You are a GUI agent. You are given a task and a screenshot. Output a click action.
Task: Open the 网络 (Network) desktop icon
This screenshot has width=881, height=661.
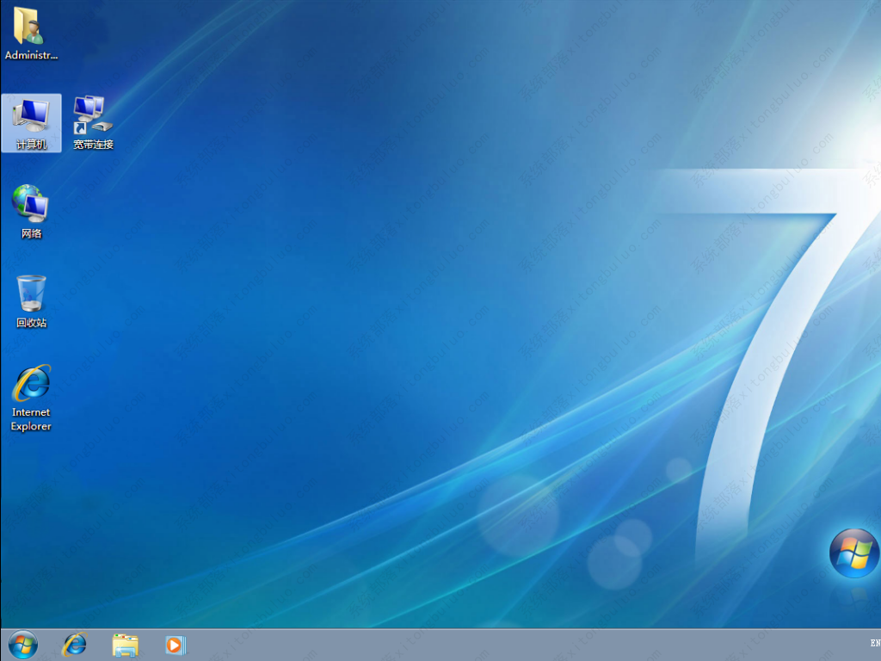tap(31, 205)
